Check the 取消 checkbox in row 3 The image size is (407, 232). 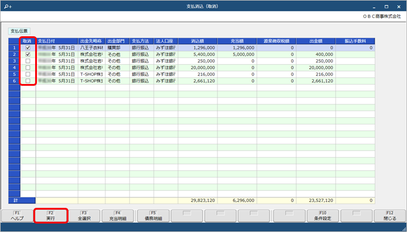tap(28, 61)
